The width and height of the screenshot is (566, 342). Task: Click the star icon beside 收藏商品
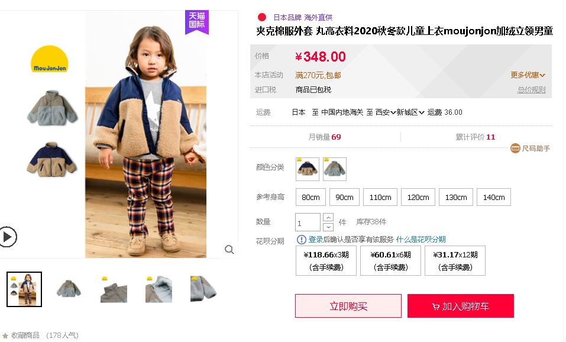click(x=5, y=335)
